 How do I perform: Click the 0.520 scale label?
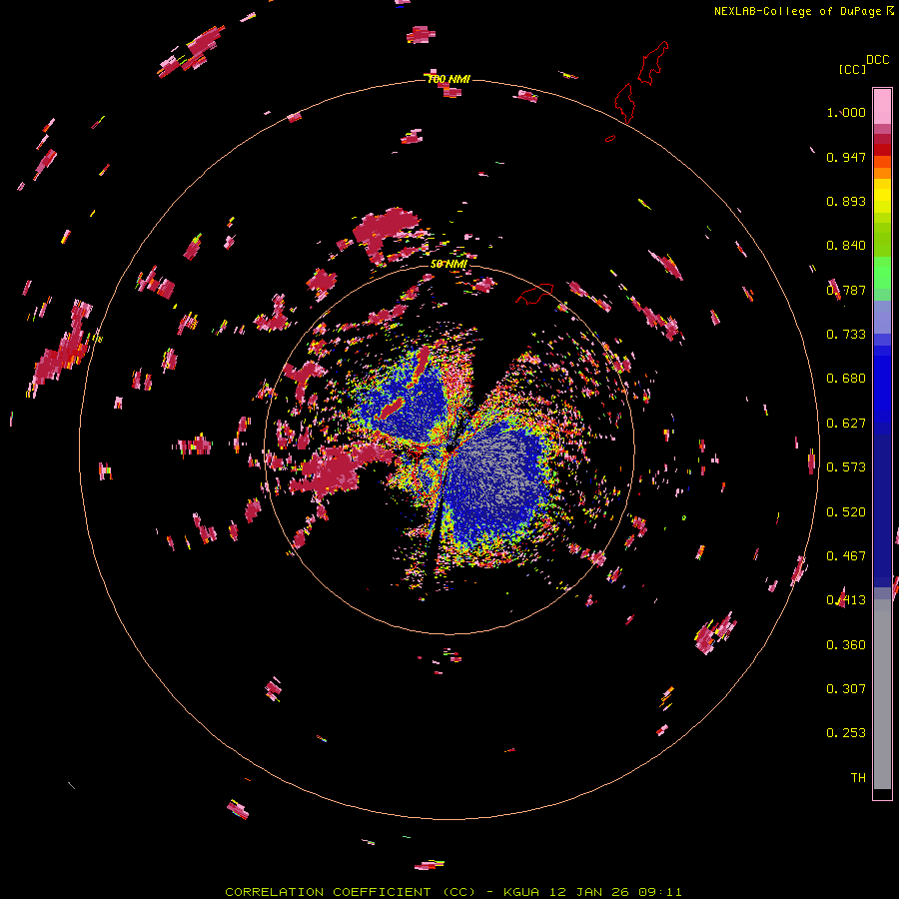click(846, 512)
